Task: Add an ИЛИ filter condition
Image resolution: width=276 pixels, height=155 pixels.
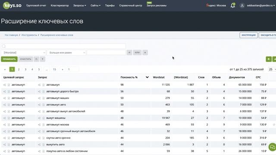Action: point(137,53)
